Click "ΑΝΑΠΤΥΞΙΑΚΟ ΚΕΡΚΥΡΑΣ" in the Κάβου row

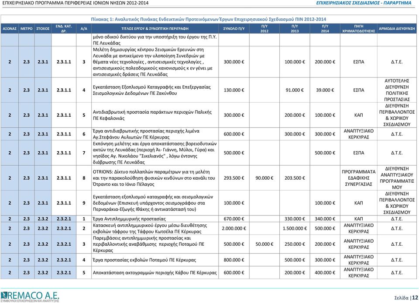click(x=359, y=273)
